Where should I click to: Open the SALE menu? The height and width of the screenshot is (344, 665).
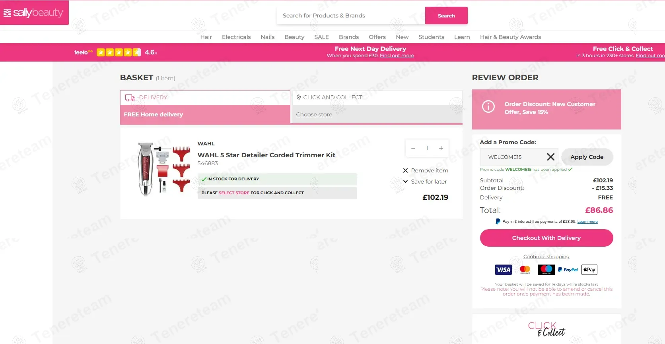click(321, 37)
